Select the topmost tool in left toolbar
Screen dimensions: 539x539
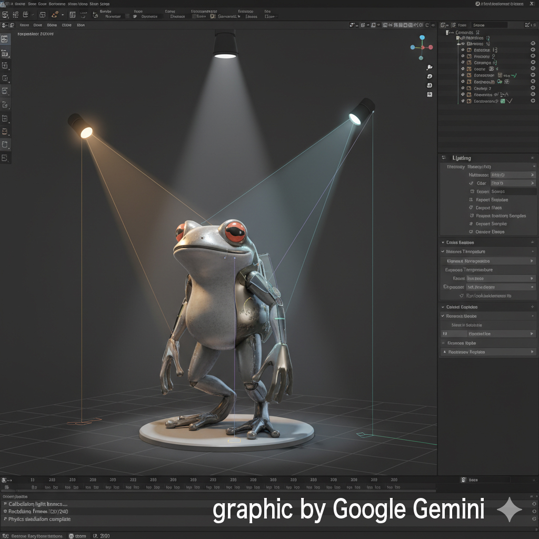coord(5,39)
